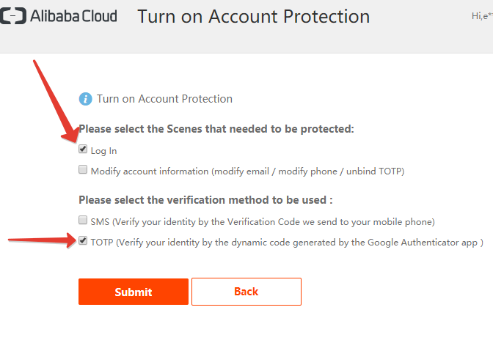Click 'Turn on Account Protection' beside the info icon
This screenshot has height=351, width=493.
coord(164,99)
